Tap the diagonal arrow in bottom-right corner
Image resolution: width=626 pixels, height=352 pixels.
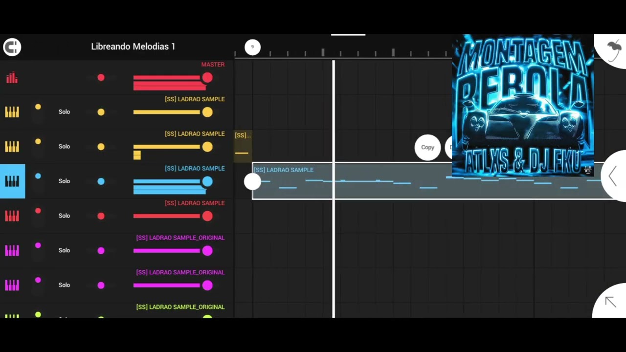click(x=610, y=301)
